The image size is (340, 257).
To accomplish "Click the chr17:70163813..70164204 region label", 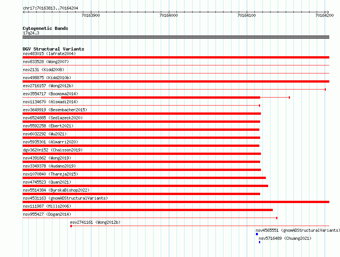I will [x=50, y=8].
